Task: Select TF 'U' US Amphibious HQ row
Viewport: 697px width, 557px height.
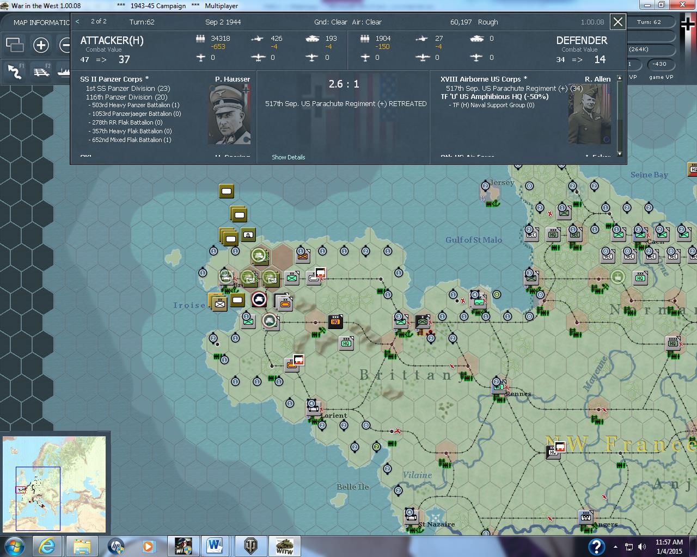Action: (494, 97)
